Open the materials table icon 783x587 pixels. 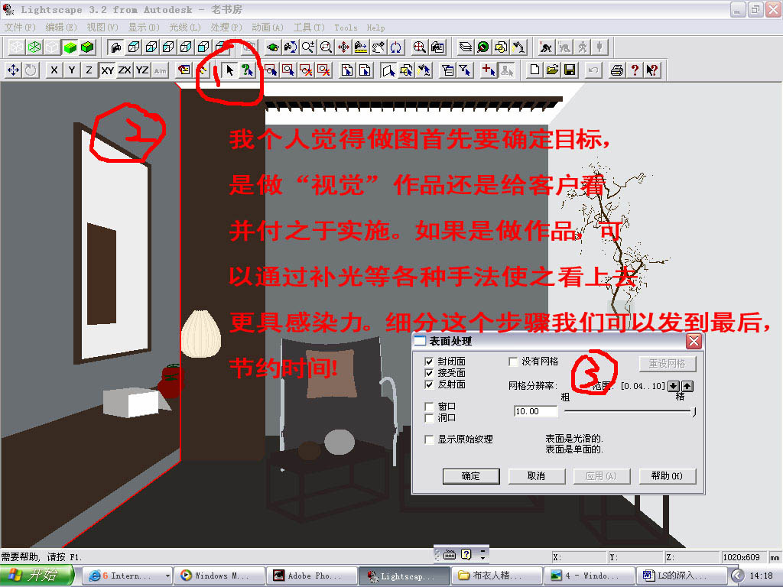coord(483,47)
